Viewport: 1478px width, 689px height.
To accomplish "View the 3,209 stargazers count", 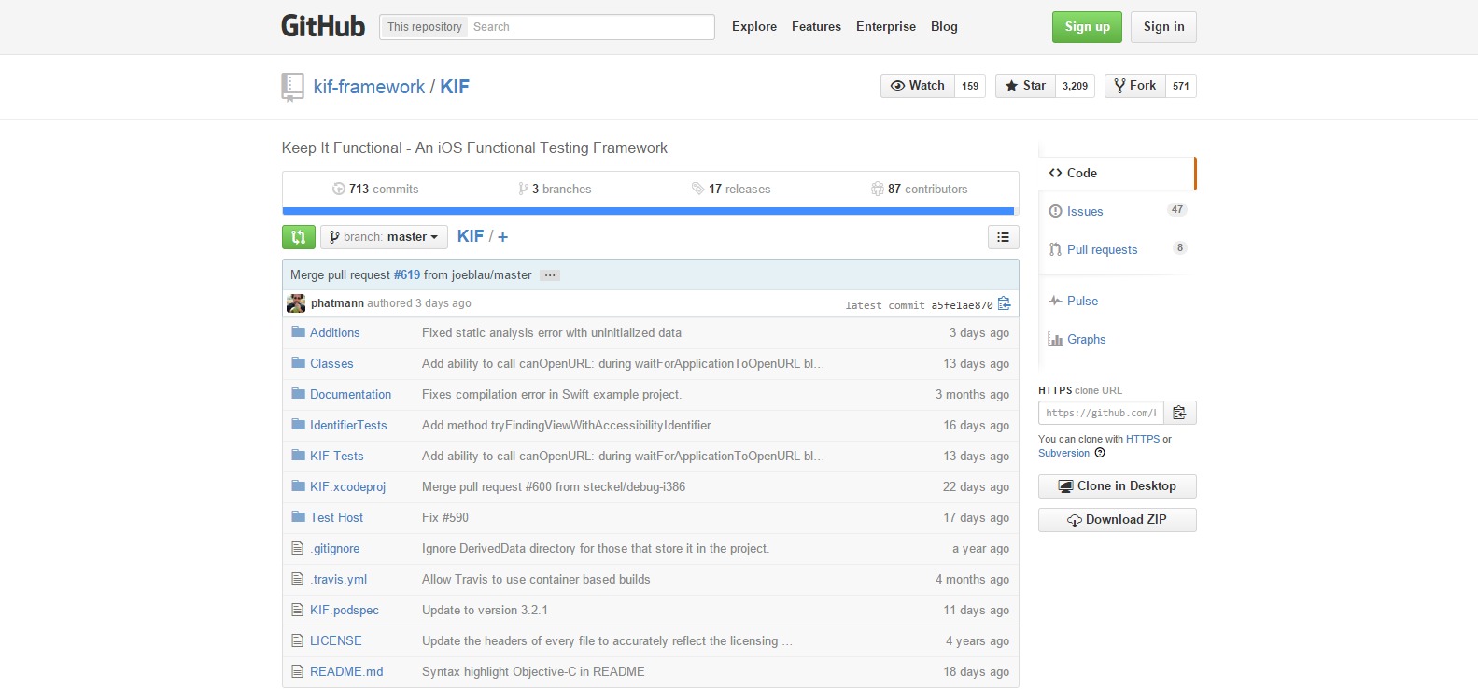I will point(1075,86).
